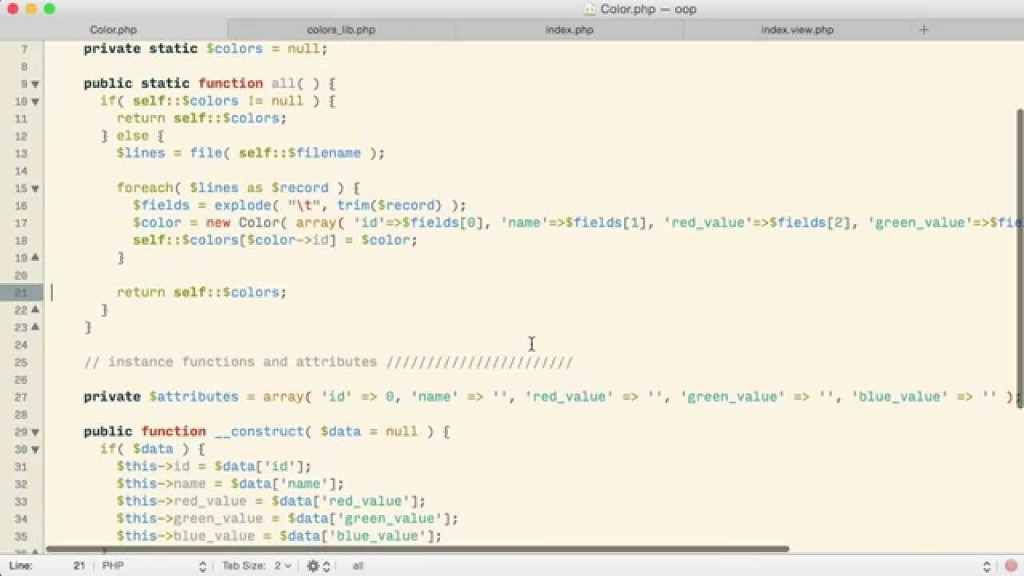The height and width of the screenshot is (576, 1024).
Task: Click "$this->blue_value" on line 35
Action: point(186,536)
